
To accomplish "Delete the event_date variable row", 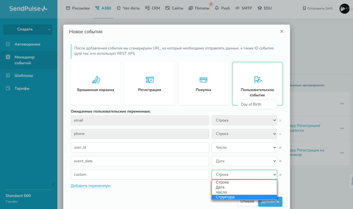I will point(280,161).
